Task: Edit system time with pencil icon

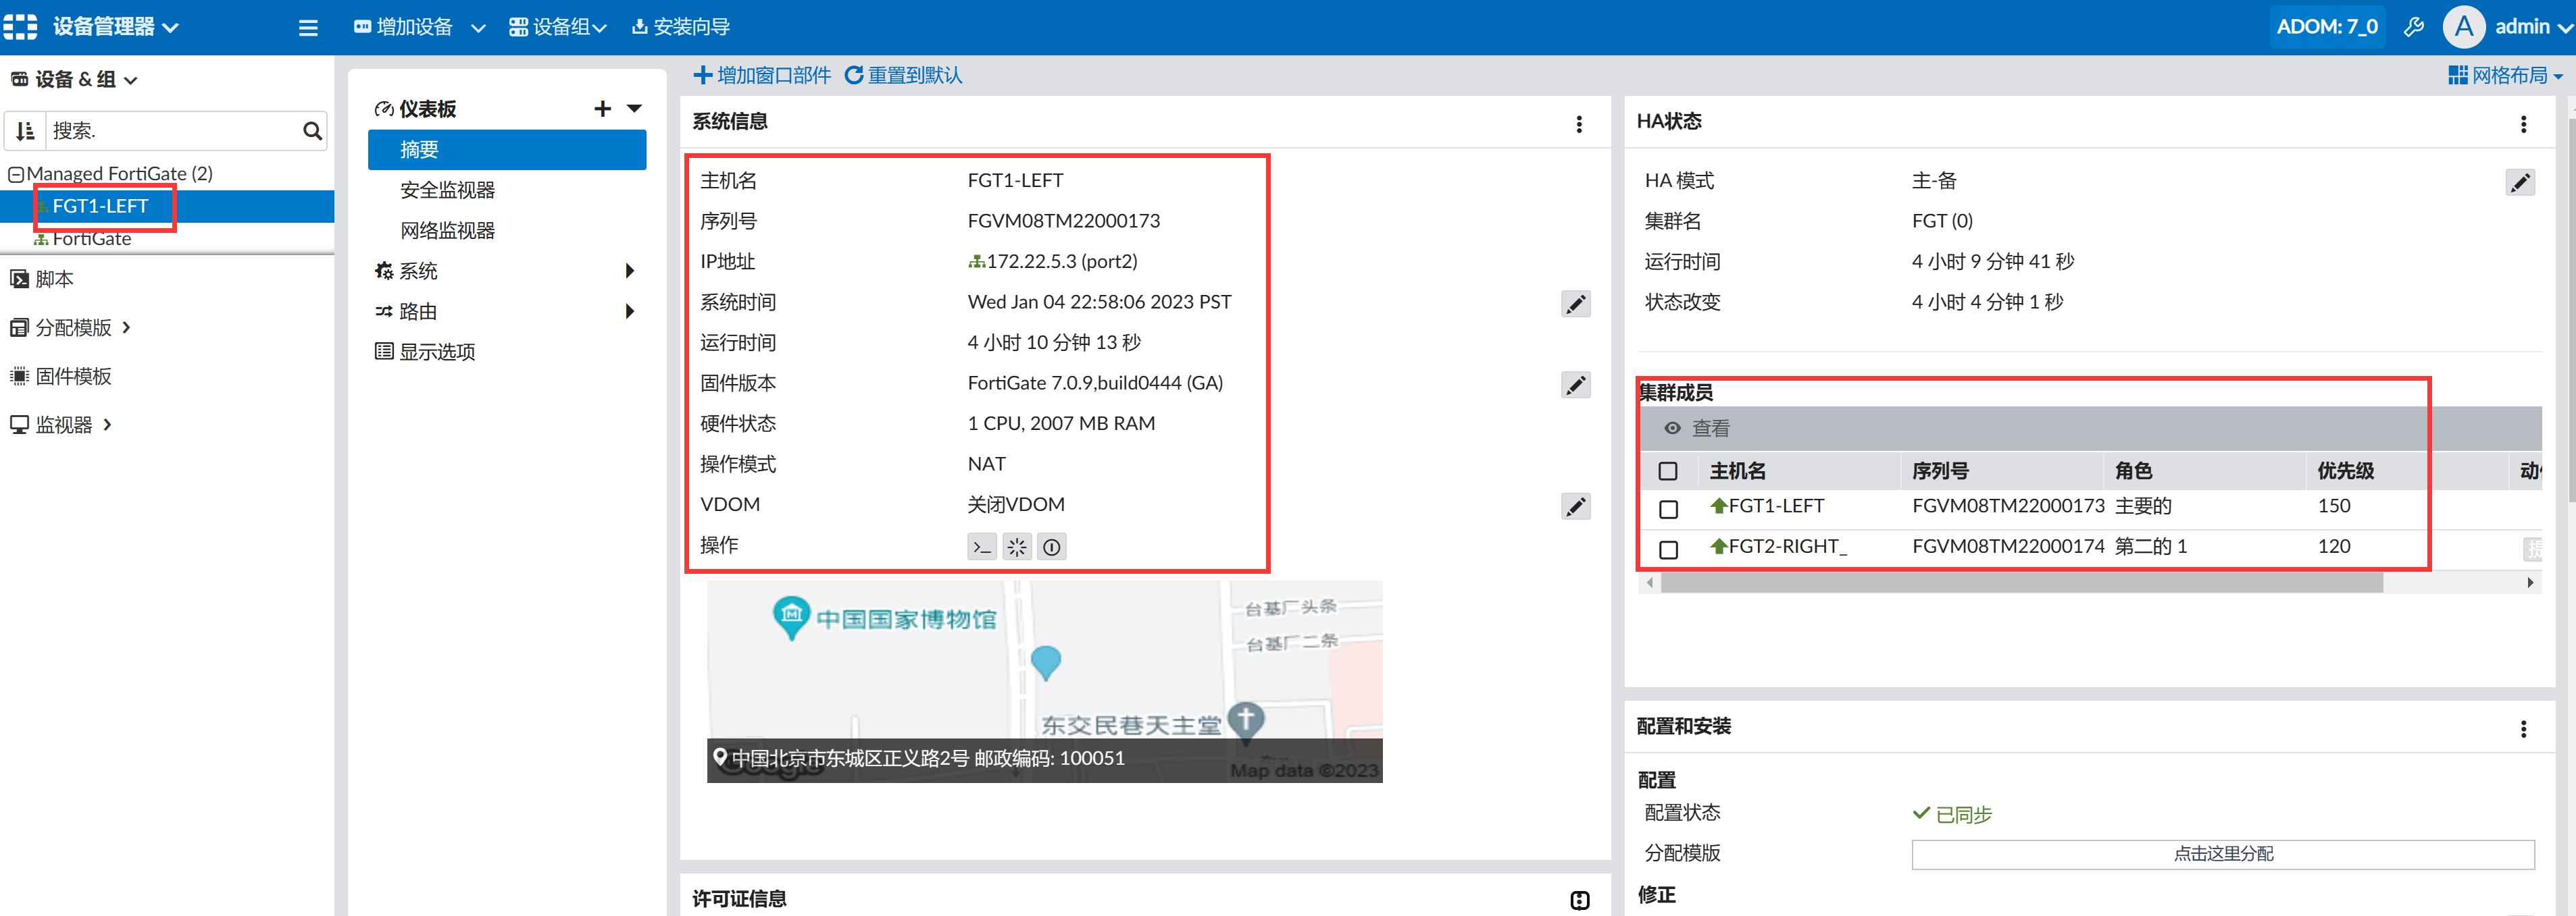Action: pyautogui.click(x=1575, y=304)
